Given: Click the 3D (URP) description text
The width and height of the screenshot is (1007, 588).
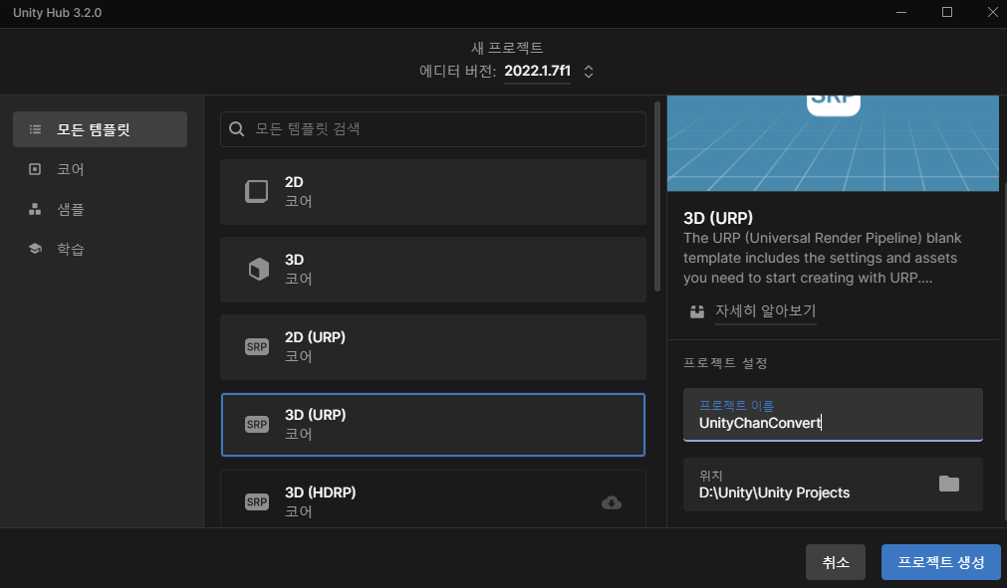Looking at the screenshot, I should 822,258.
